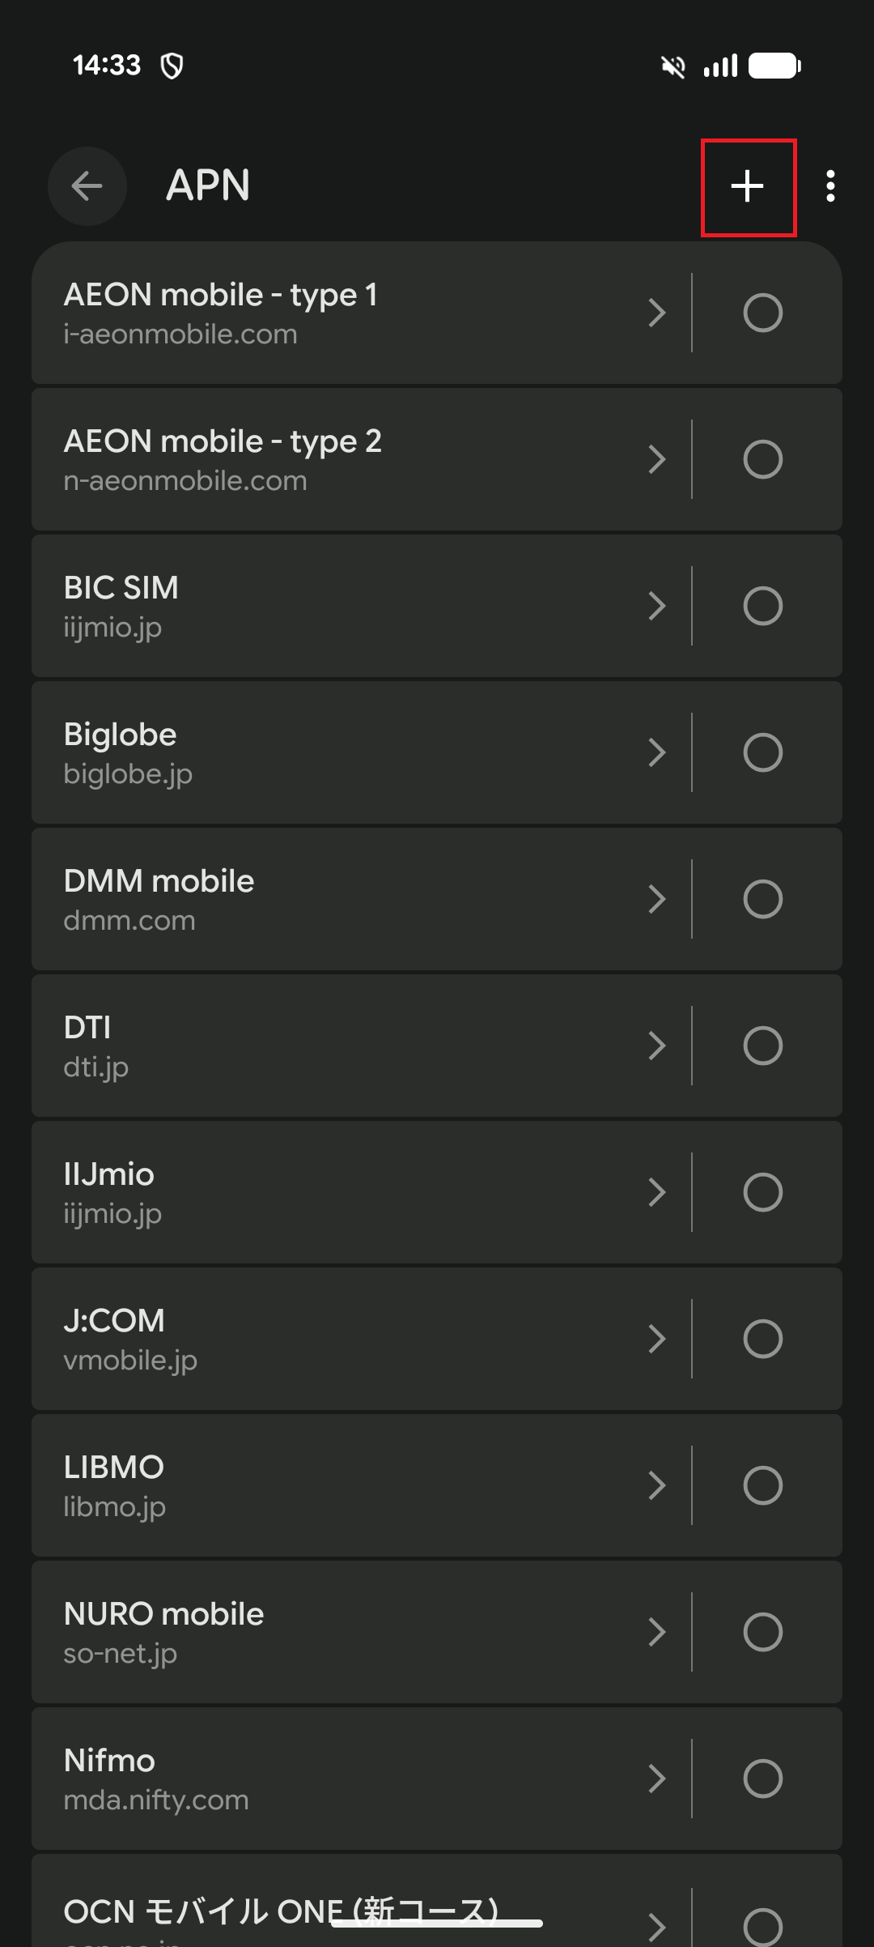The image size is (874, 1947).
Task: Tap the muted sound status icon
Action: pos(672,66)
